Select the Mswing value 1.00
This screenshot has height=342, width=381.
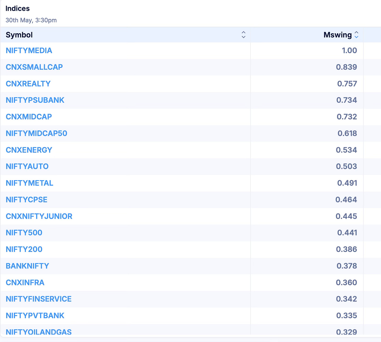(x=349, y=51)
